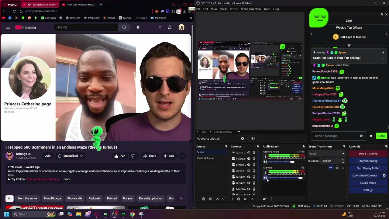Open virtual camera settings gear
The width and height of the screenshot is (389, 219).
coord(384,176)
